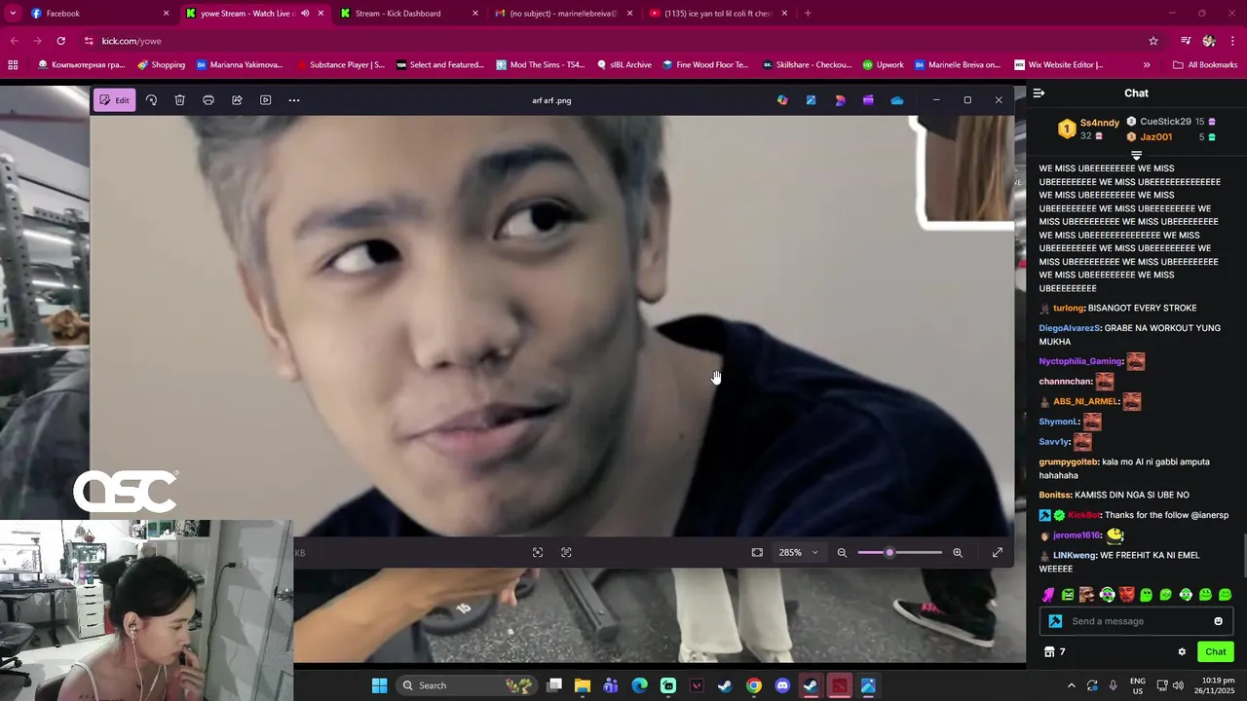Start slideshow in Photos viewer
Screen dimensions: 1247x701
(x=265, y=100)
